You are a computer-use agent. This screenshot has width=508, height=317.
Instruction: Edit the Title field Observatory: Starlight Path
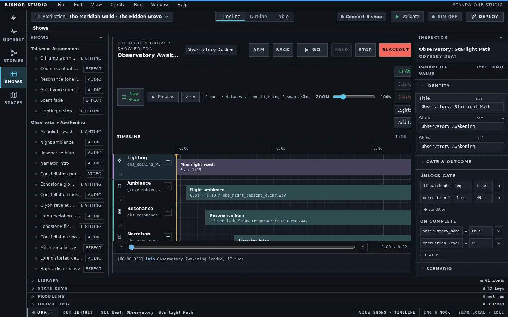tap(461, 107)
